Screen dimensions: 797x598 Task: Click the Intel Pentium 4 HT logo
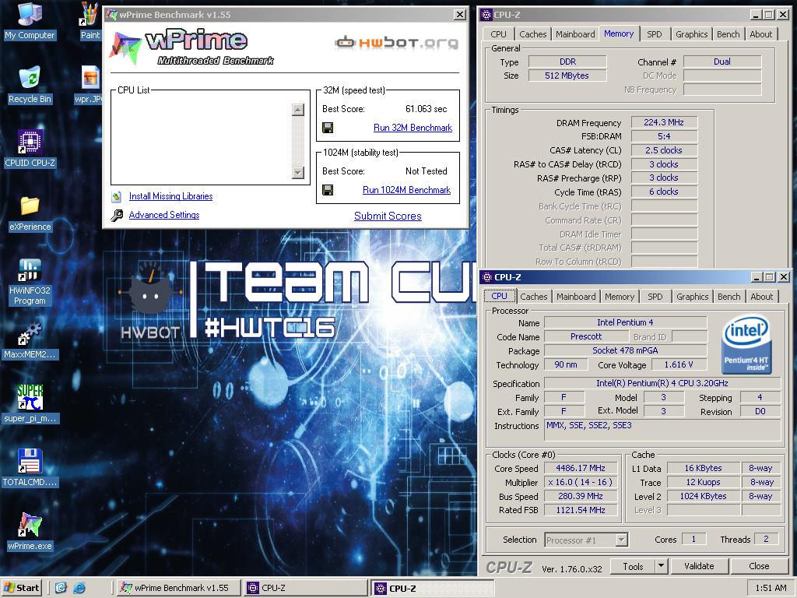(746, 345)
